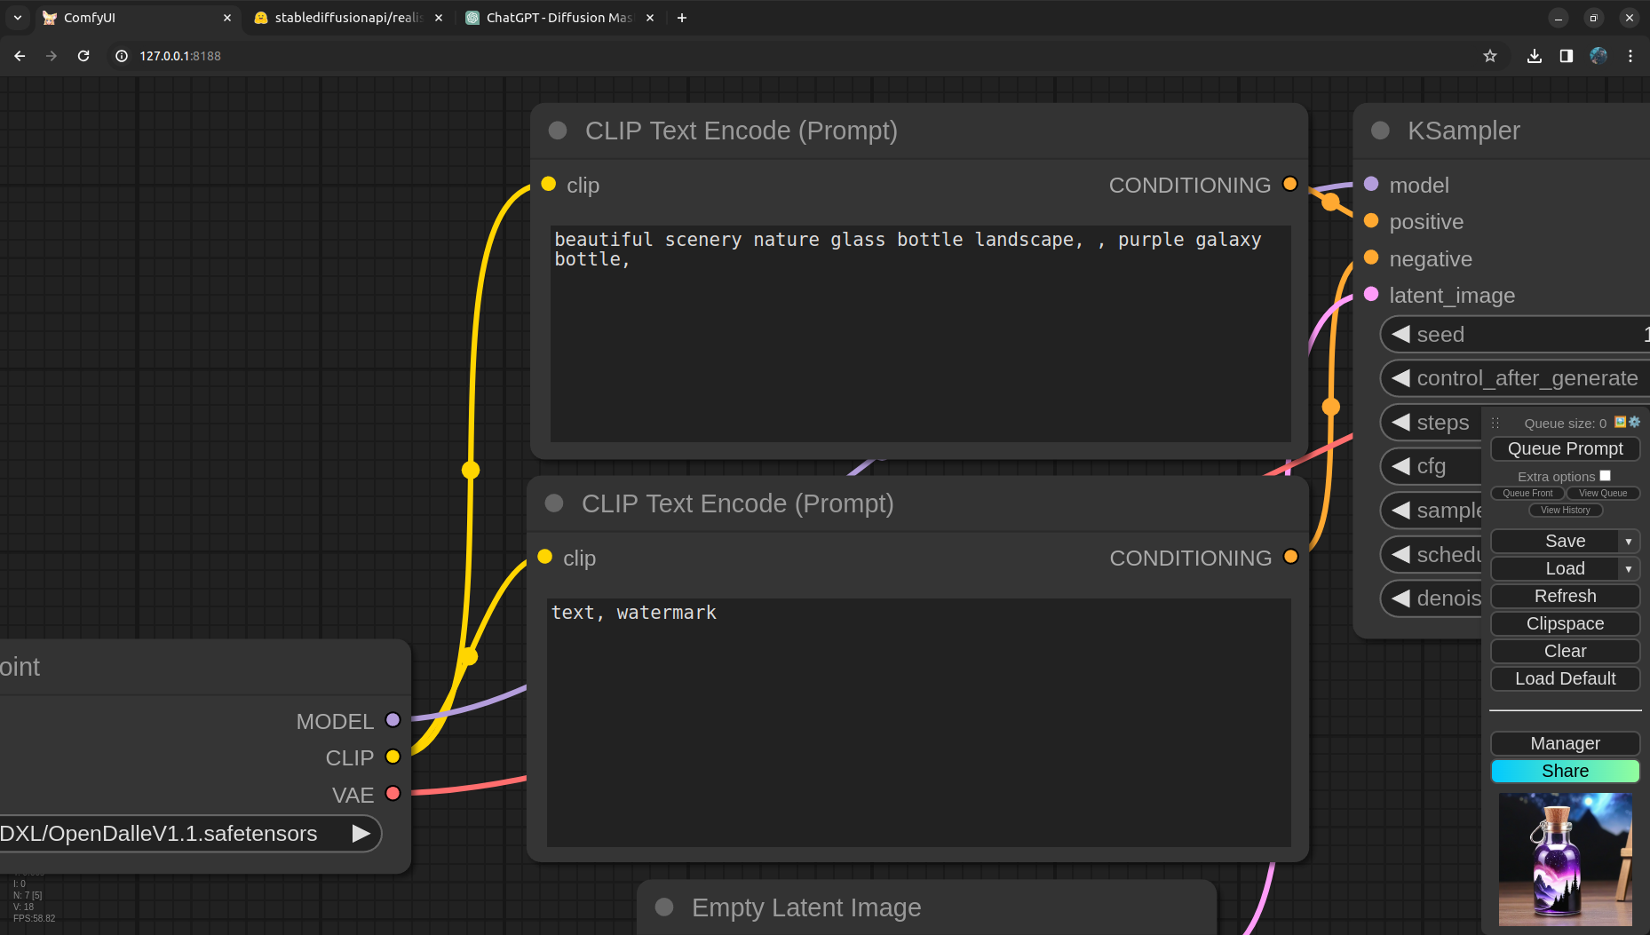
Task: Open the Manager button
Action: (1565, 743)
